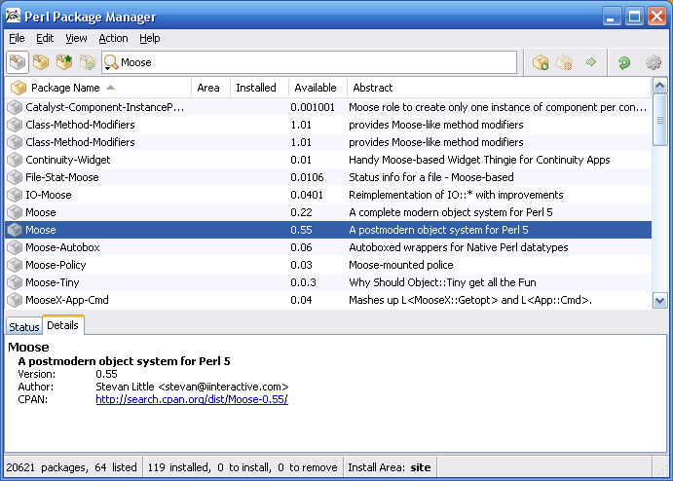Select the Moose row with version 0.22
Screen dimensions: 673x481
point(328,212)
